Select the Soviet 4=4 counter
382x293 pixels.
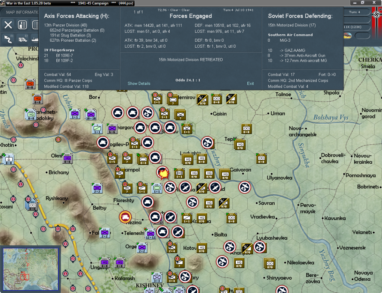[x=143, y=159]
